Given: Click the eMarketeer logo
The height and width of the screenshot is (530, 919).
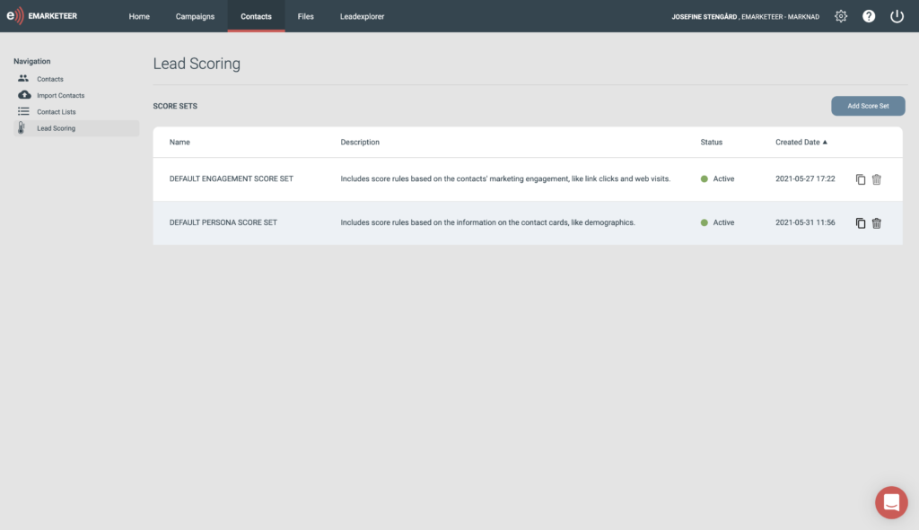Looking at the screenshot, I should [x=41, y=16].
